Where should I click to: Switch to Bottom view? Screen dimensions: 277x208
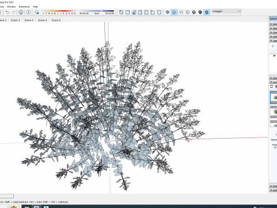pyautogui.click(x=159, y=12)
